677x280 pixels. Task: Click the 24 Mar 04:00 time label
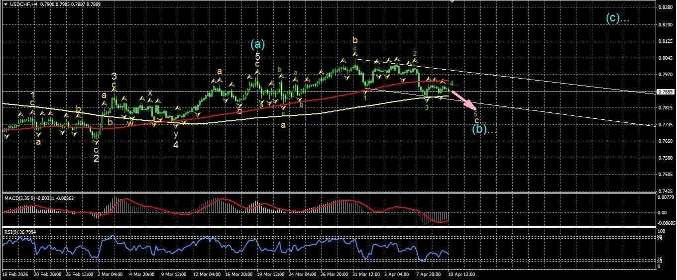[x=303, y=275]
